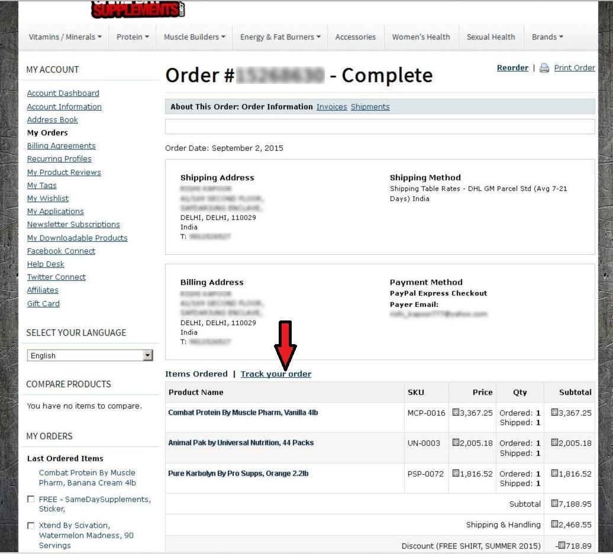Click the SKU value UN-0003
The image size is (613, 554).
coord(424,443)
